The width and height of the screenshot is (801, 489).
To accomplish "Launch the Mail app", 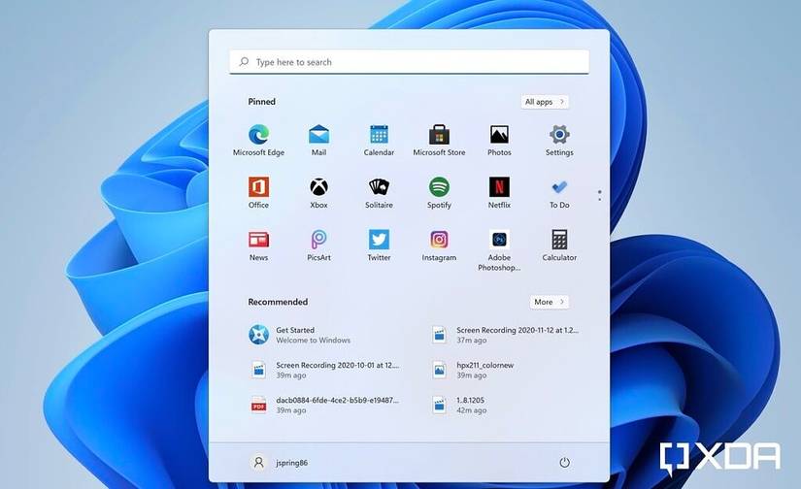I will (x=318, y=141).
